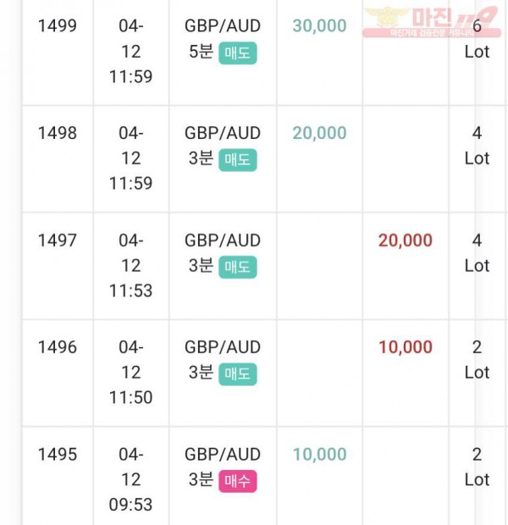Click the 매도 badge in row 1496

point(238,374)
